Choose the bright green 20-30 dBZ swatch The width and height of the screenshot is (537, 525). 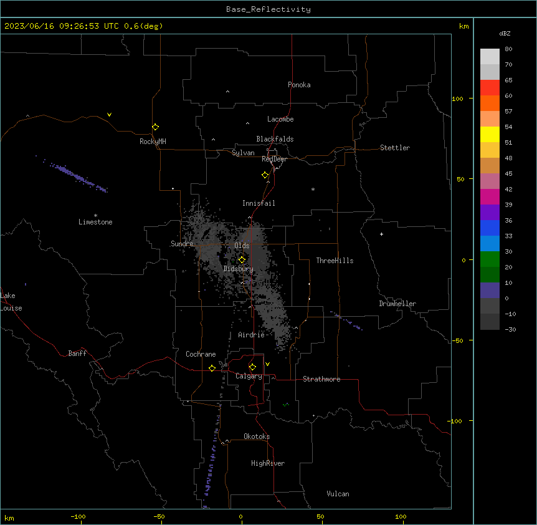pyautogui.click(x=490, y=259)
